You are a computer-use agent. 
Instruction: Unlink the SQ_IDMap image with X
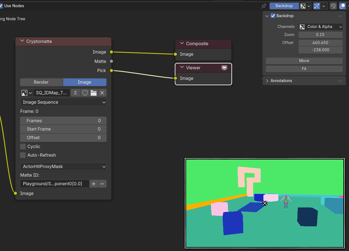[102, 93]
